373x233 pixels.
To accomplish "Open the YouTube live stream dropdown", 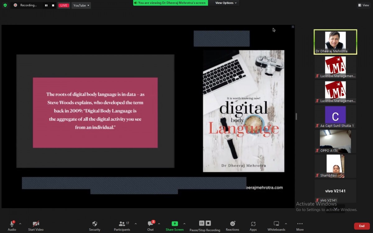I will coord(81,5).
